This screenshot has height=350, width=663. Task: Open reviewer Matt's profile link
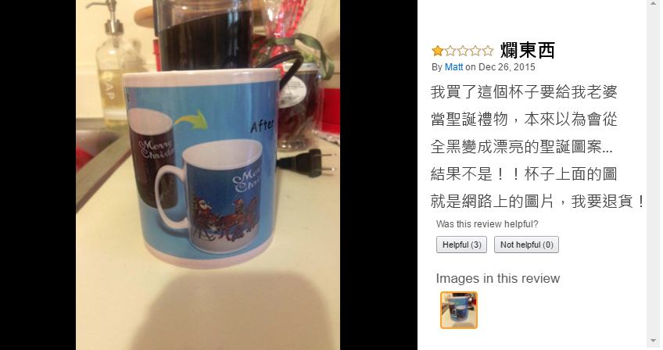[x=453, y=67]
